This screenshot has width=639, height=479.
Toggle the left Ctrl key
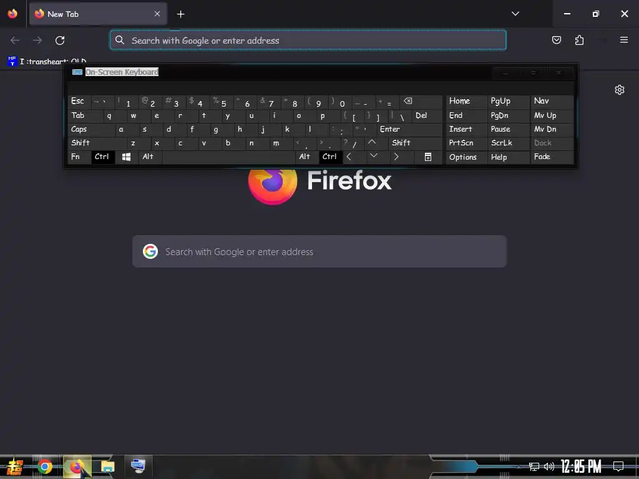(102, 157)
